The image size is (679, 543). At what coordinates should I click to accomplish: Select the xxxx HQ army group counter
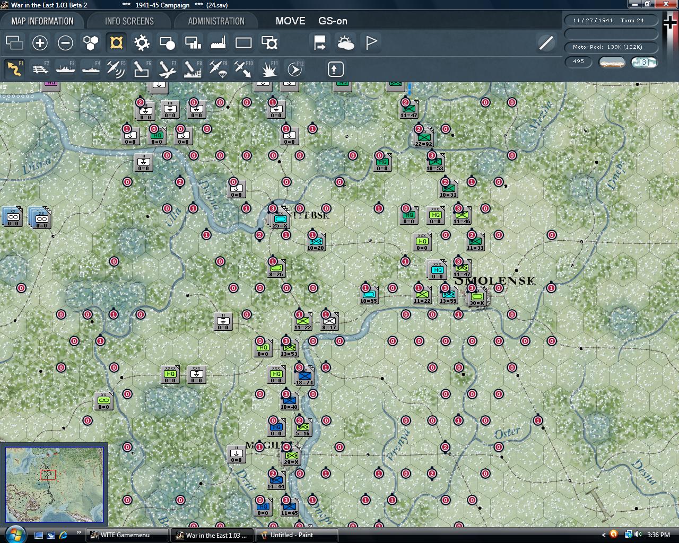(x=170, y=375)
